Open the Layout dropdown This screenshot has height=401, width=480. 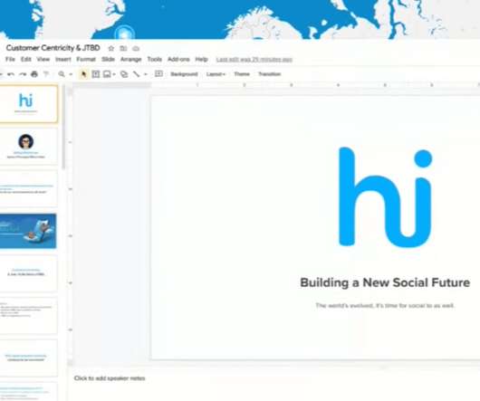216,74
